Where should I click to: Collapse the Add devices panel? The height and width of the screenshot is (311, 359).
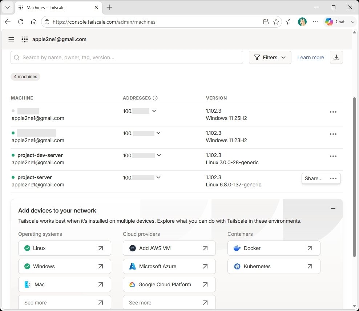[x=333, y=209]
